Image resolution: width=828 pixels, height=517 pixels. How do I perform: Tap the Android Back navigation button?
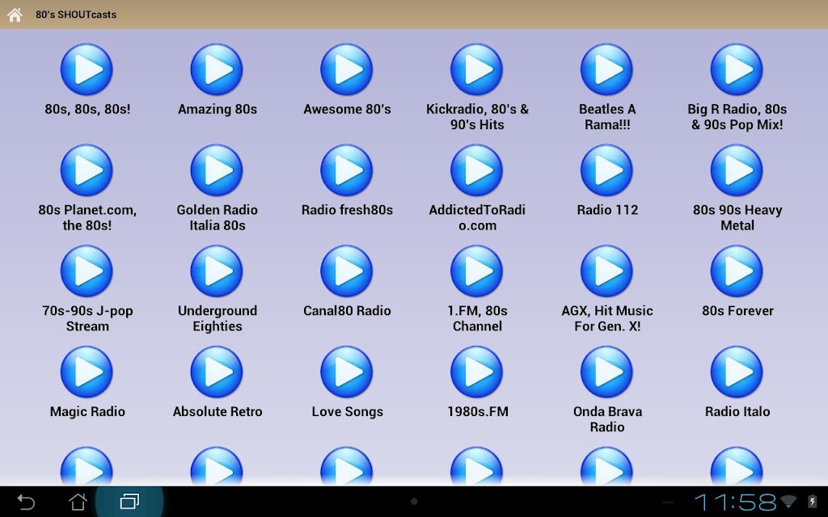26,501
